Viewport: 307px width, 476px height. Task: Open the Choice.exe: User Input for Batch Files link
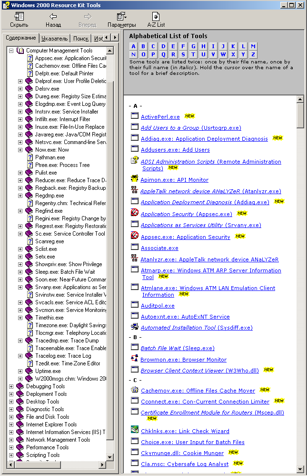[192, 442]
